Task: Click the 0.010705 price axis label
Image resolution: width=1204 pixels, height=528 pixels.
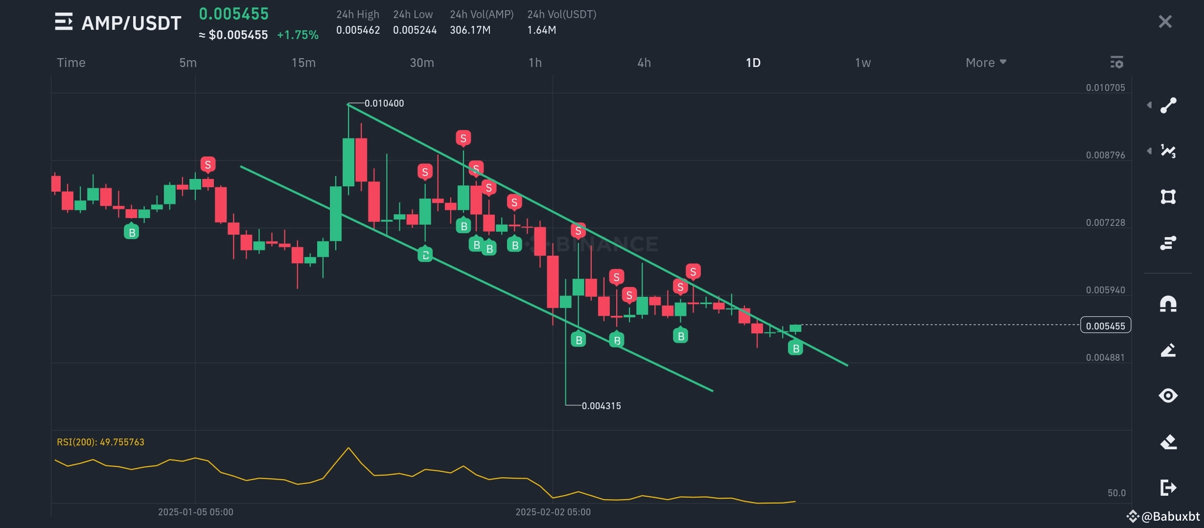Action: point(1105,88)
